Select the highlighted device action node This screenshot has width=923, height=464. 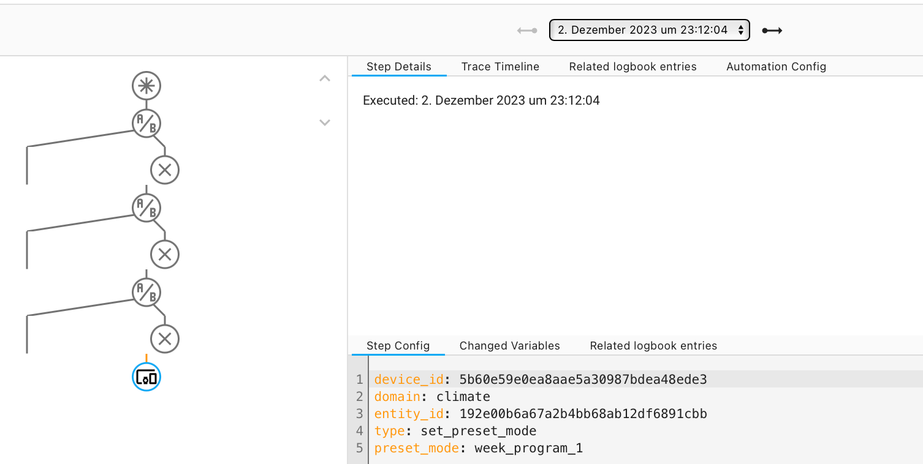146,377
